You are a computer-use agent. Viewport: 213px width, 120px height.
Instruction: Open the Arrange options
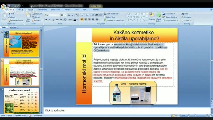[152, 17]
